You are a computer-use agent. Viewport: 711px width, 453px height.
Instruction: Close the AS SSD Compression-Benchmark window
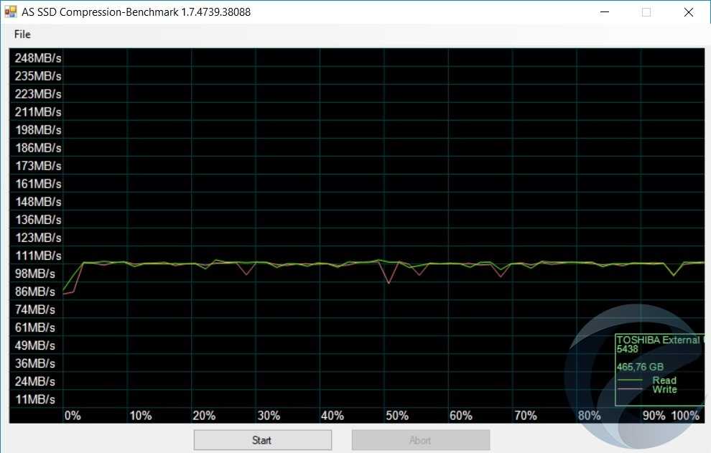pyautogui.click(x=689, y=11)
